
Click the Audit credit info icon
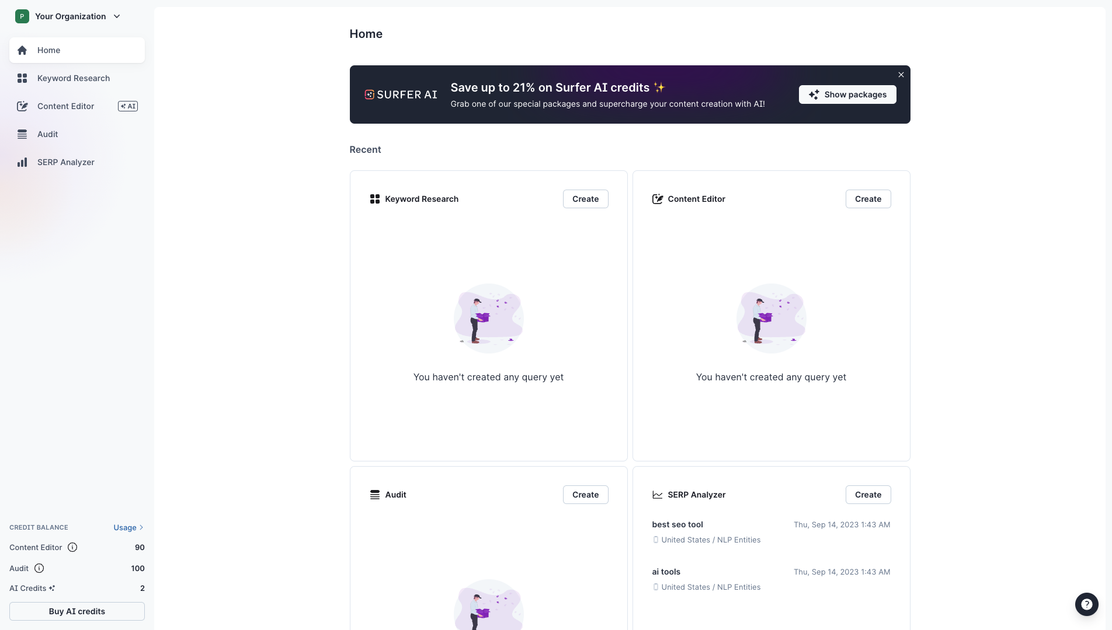coord(39,568)
